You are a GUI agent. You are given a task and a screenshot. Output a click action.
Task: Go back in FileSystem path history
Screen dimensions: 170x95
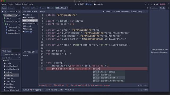[2, 55]
